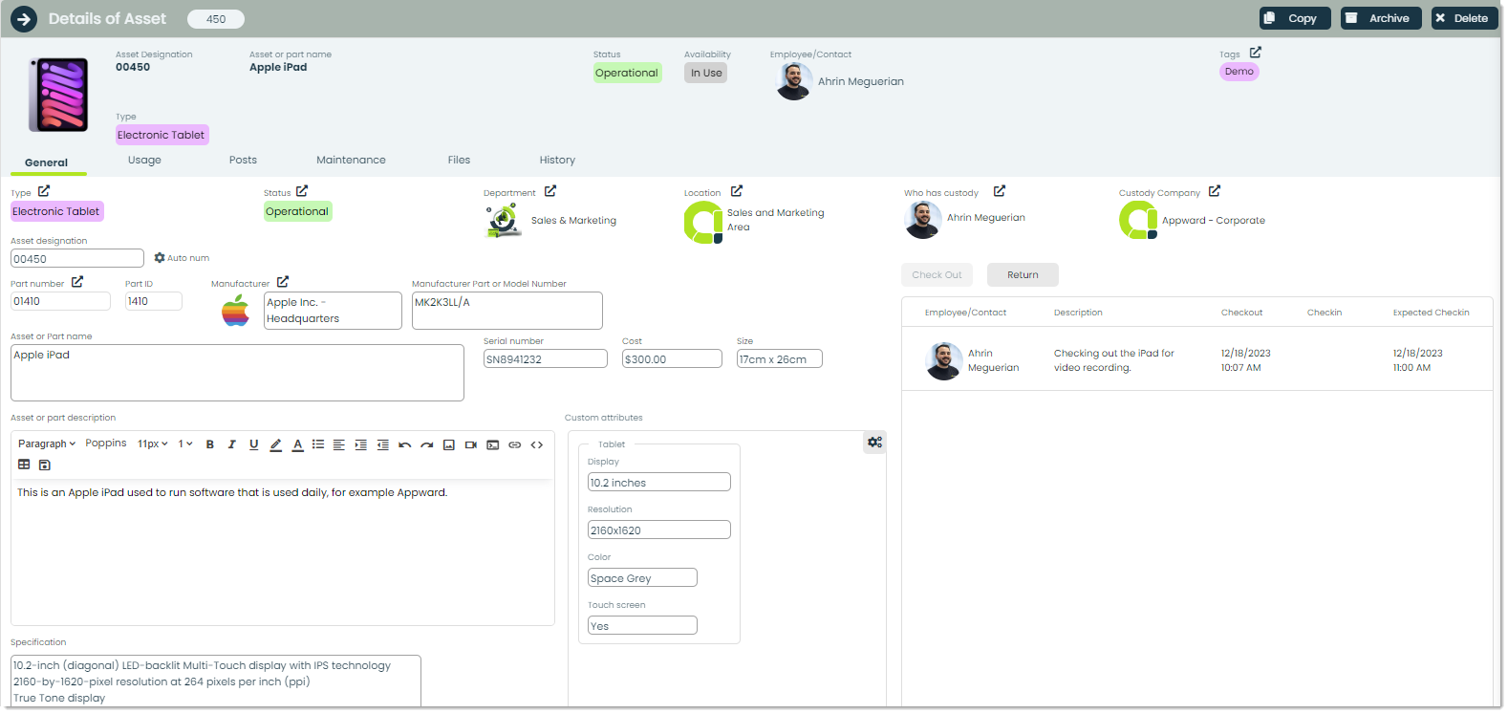Insert a video into description
Image resolution: width=1508 pixels, height=714 pixels.
click(x=471, y=444)
